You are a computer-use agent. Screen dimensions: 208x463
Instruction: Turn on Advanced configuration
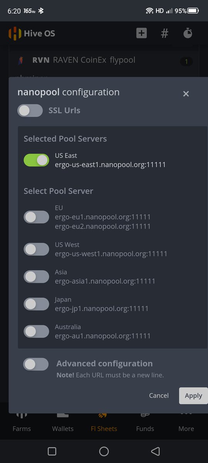click(36, 364)
